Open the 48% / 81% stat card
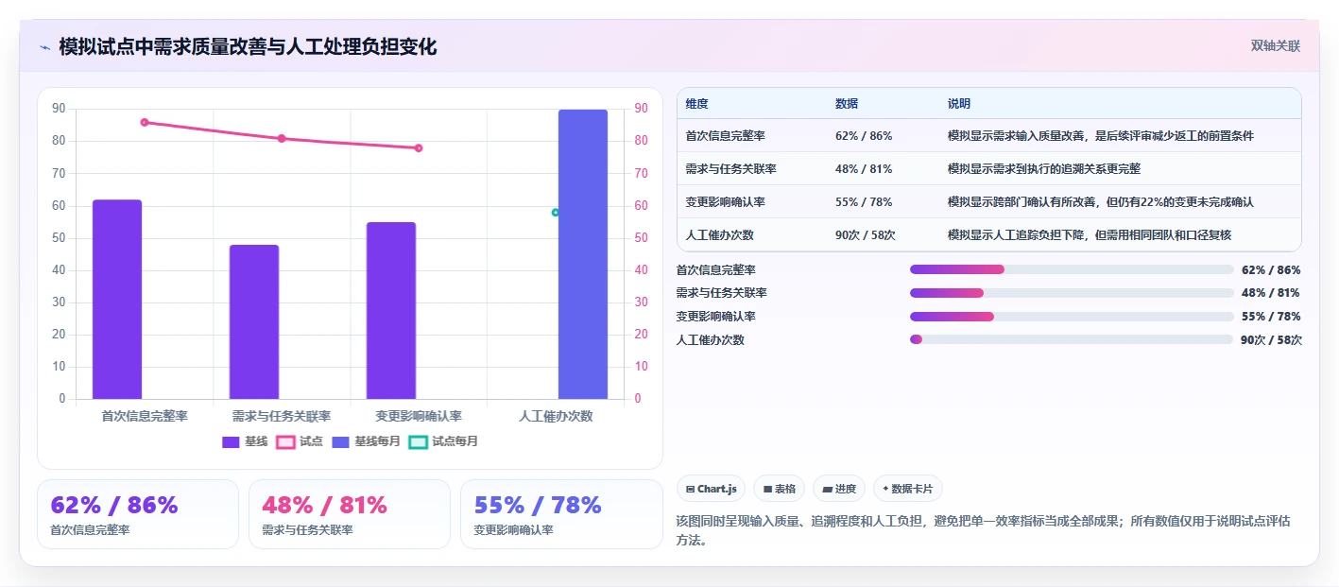Image resolution: width=1339 pixels, height=587 pixels. tap(350, 514)
